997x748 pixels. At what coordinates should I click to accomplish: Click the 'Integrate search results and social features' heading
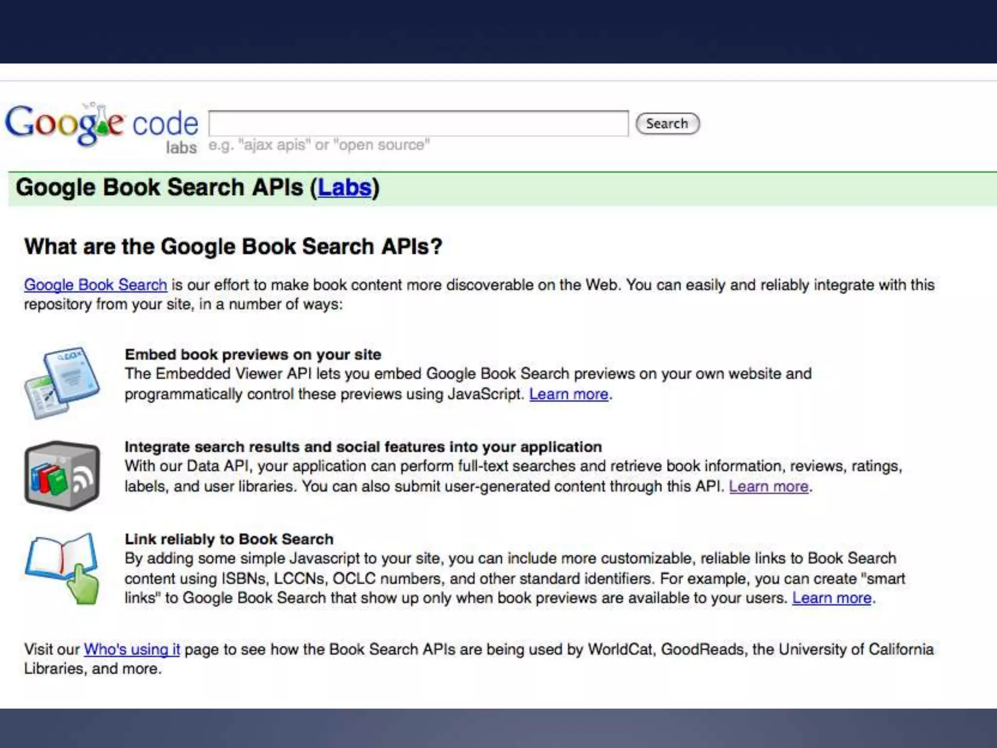pyautogui.click(x=363, y=447)
